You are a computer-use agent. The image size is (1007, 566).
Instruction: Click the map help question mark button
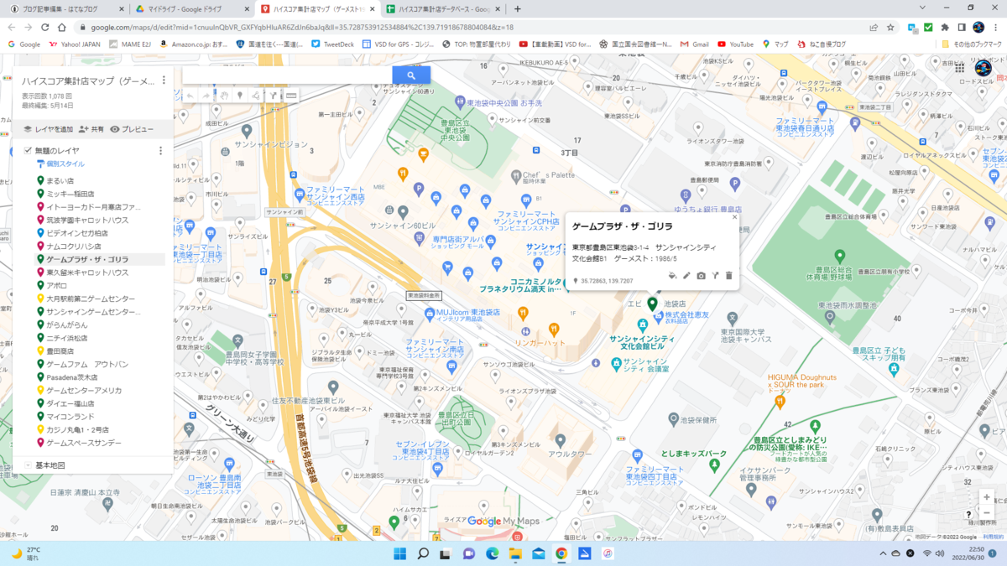click(969, 515)
